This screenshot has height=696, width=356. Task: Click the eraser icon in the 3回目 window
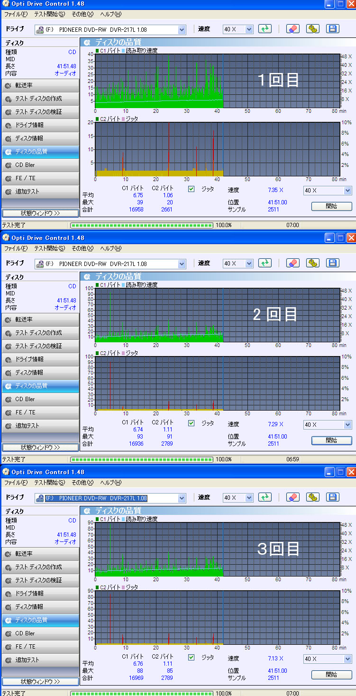293,497
